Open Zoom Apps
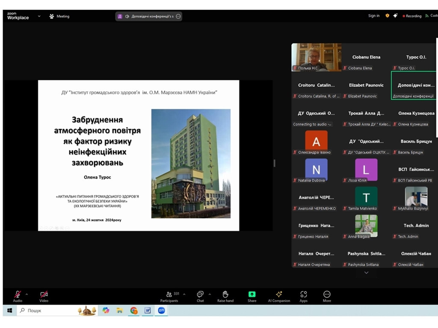 coord(304,296)
